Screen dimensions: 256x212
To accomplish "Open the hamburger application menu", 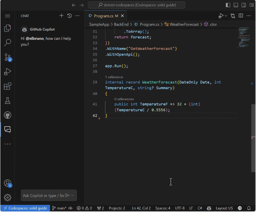I will coord(7,16).
